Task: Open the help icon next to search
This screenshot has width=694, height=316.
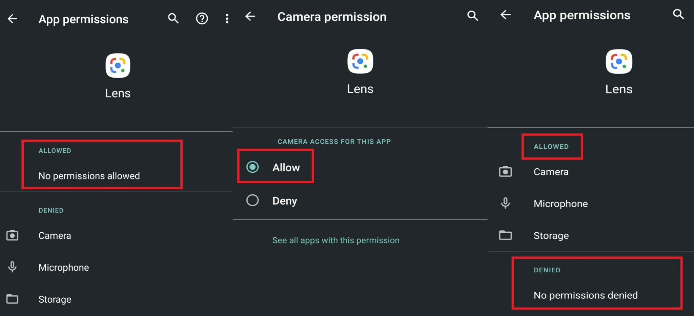Action: pyautogui.click(x=202, y=19)
